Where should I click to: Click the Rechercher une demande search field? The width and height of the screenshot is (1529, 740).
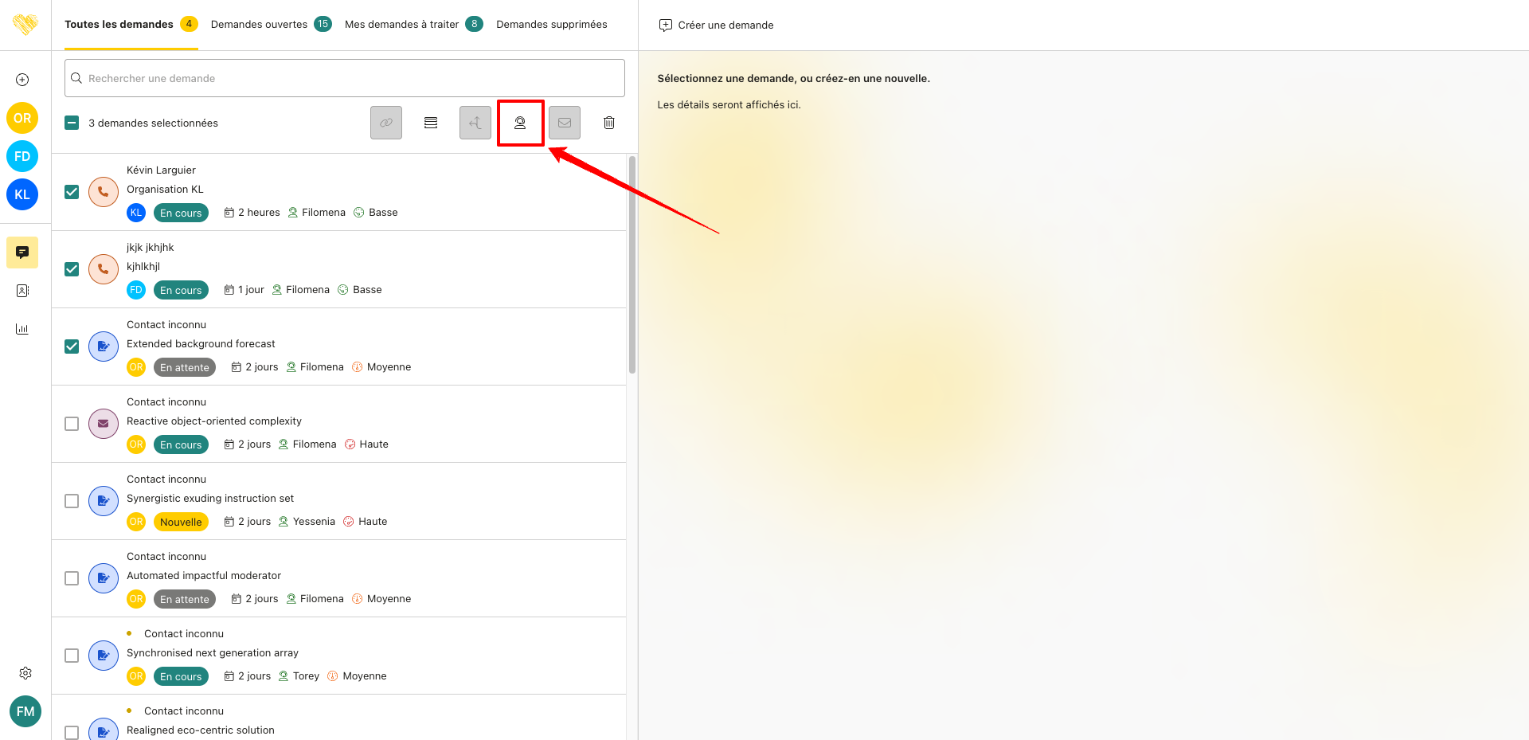345,78
